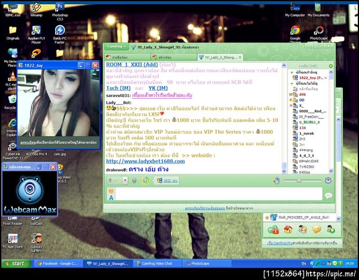The image size is (359, 280).
Task: Open Baidu PC Faster desktop icon
Action: click(x=60, y=34)
